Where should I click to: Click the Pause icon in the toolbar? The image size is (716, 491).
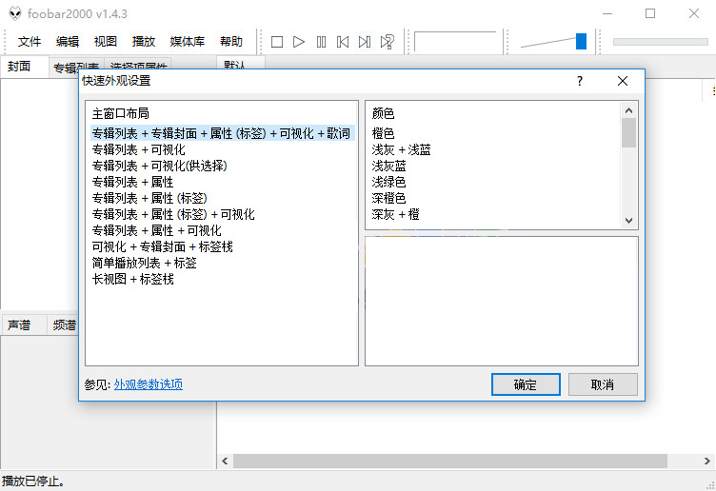click(x=321, y=42)
